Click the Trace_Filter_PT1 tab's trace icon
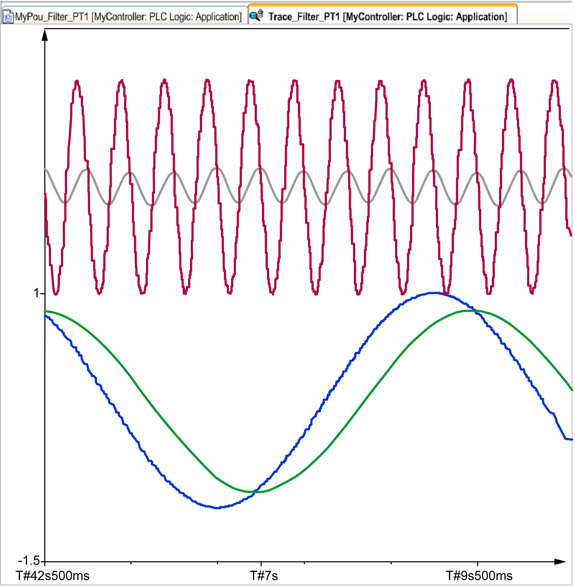Screen dimensions: 575x586 point(257,16)
